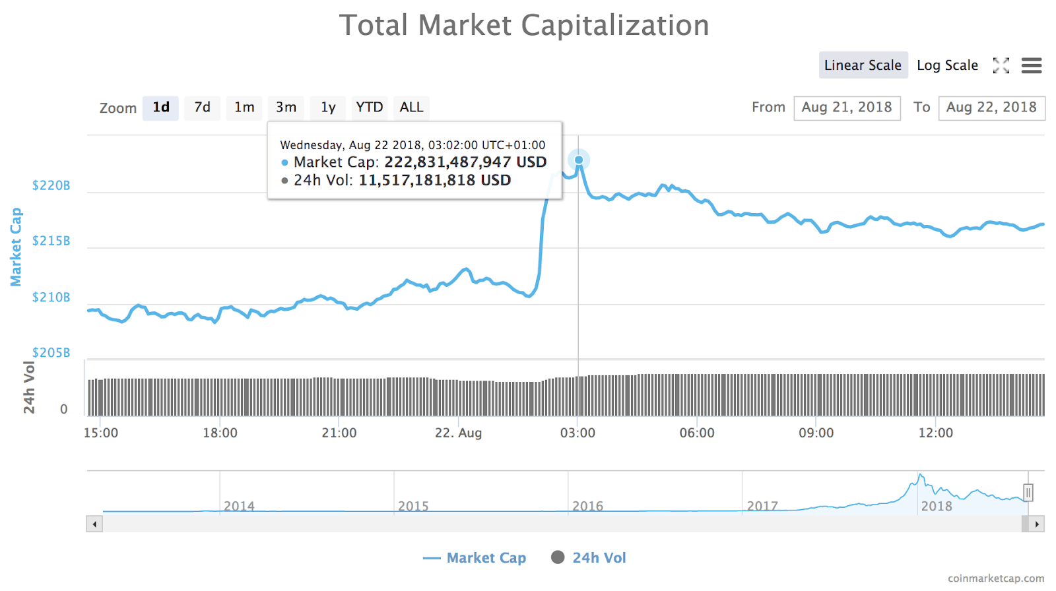Click the navigator range slider handle
This screenshot has width=1056, height=591.
pyautogui.click(x=1028, y=491)
